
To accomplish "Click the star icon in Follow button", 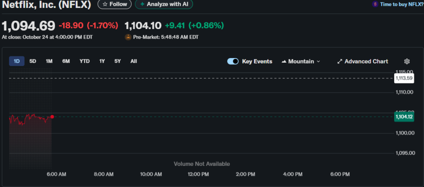I will [105, 4].
